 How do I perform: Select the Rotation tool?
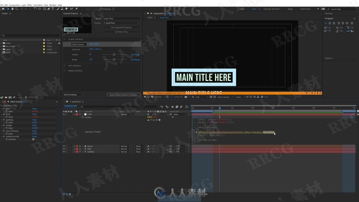[35, 9]
